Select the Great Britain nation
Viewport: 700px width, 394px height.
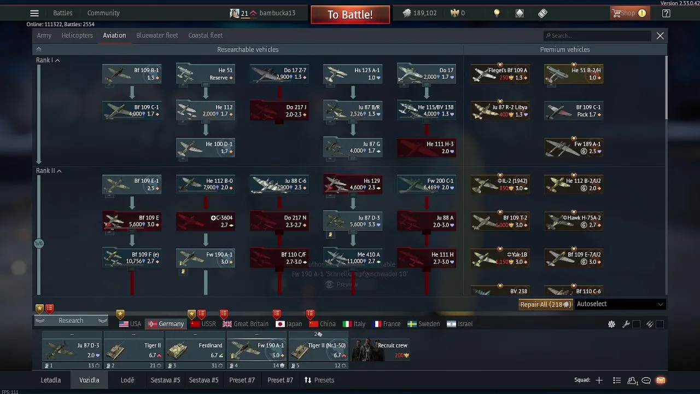point(246,324)
